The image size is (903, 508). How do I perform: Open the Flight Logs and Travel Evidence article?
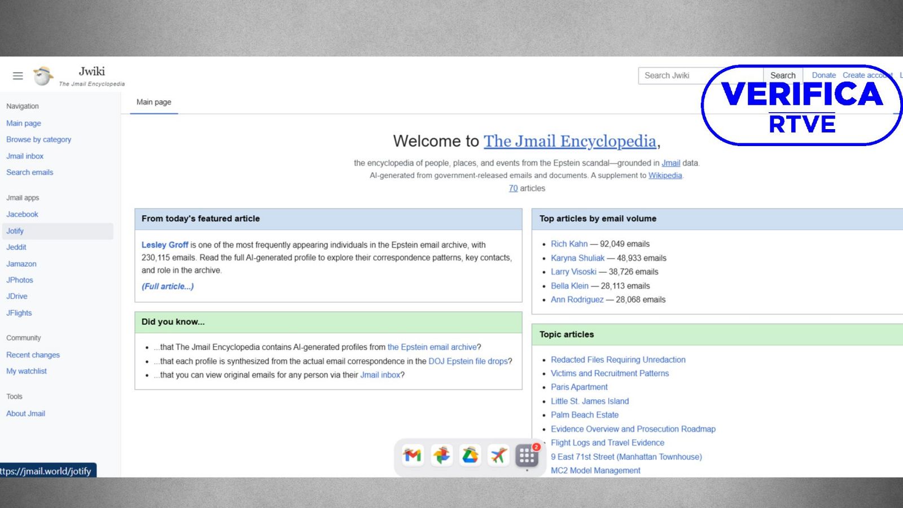607,443
